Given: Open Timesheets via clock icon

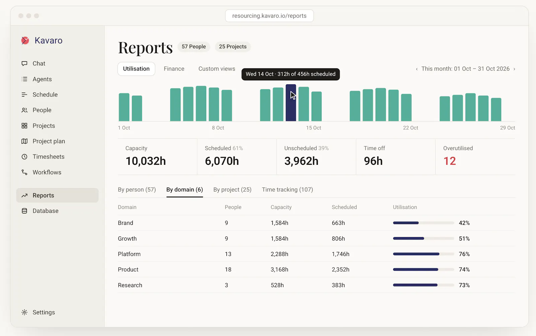Looking at the screenshot, I should 24,156.
